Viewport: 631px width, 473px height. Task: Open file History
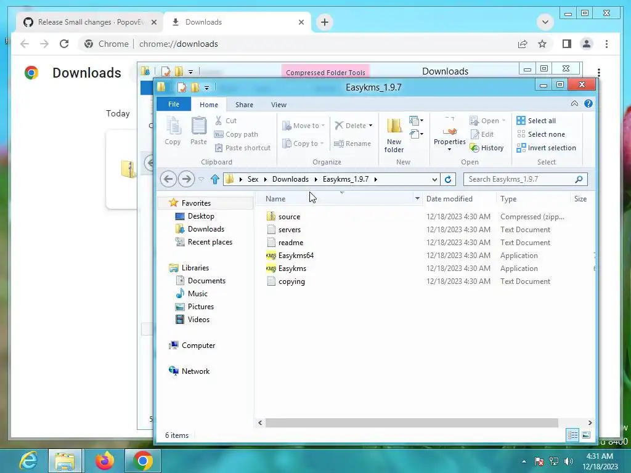click(x=487, y=148)
